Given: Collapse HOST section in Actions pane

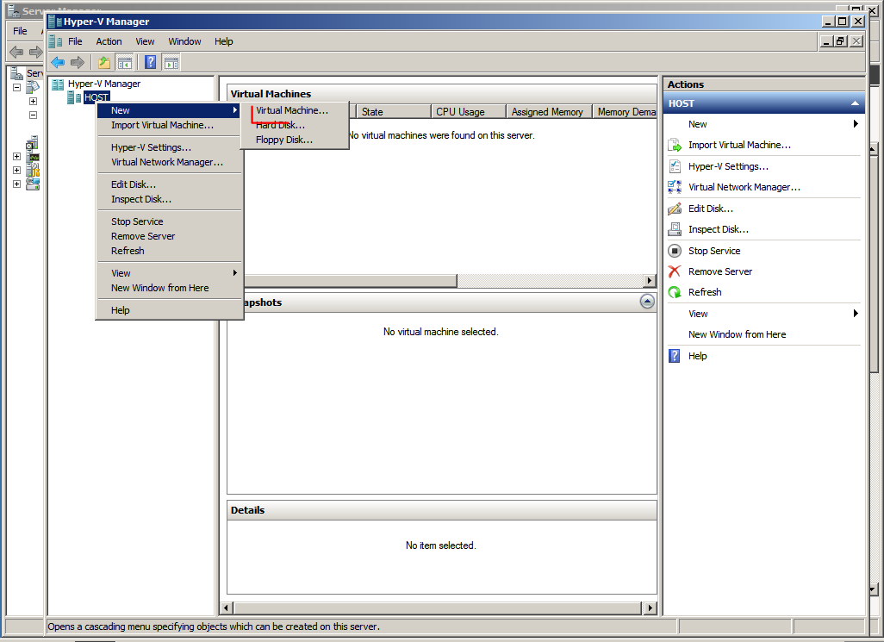Looking at the screenshot, I should tap(855, 103).
